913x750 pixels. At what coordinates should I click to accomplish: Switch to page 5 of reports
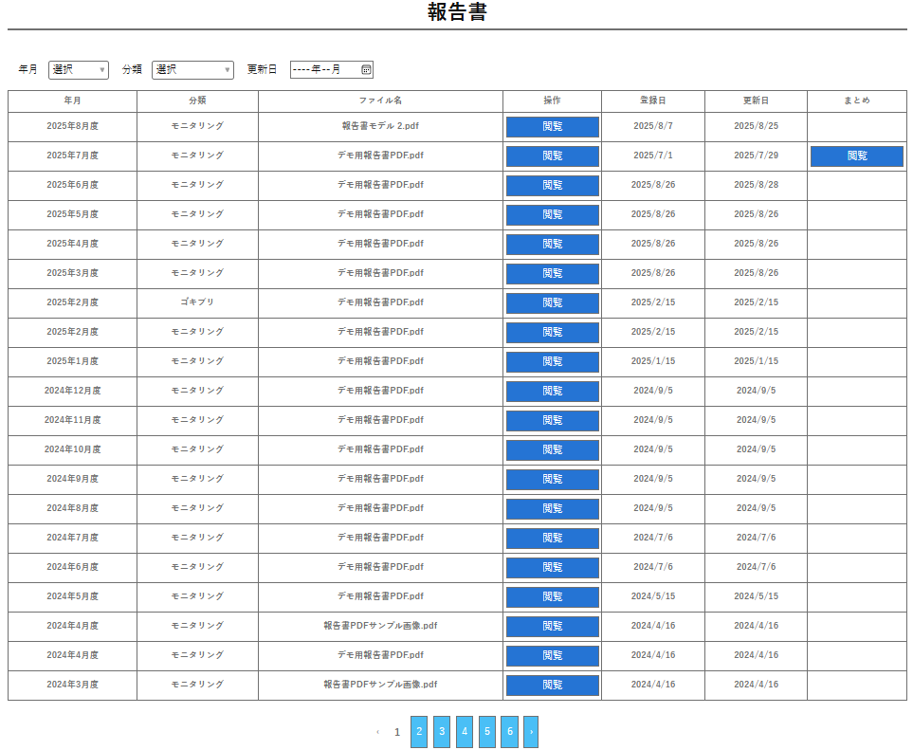[x=487, y=732]
